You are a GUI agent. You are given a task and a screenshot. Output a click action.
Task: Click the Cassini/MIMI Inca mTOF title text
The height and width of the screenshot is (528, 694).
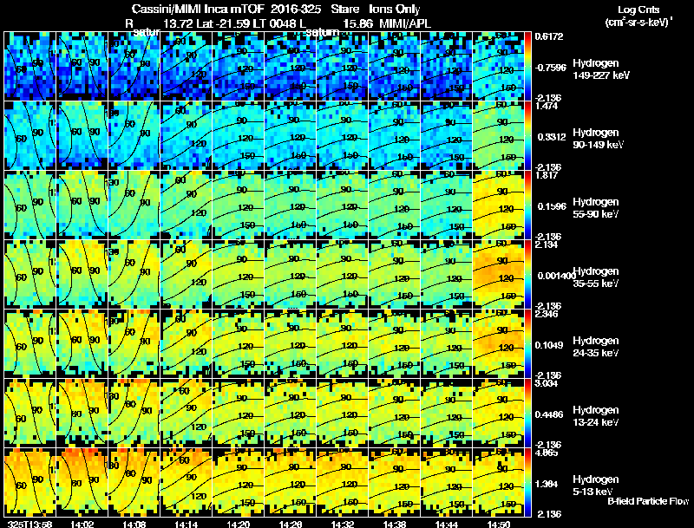[x=198, y=9]
